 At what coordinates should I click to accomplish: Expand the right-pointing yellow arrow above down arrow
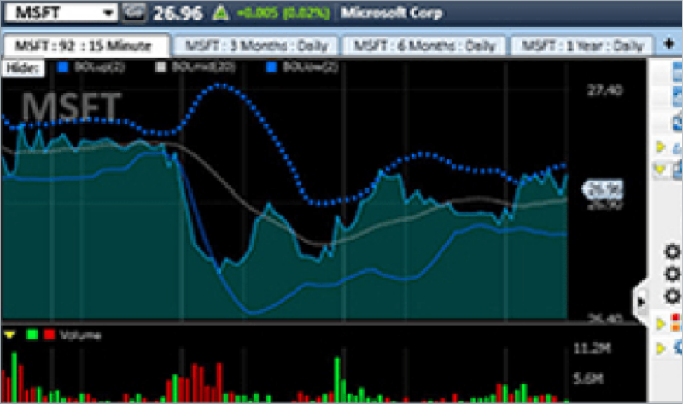660,147
